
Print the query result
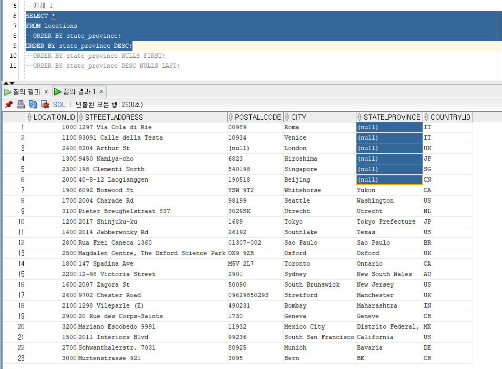pos(21,104)
